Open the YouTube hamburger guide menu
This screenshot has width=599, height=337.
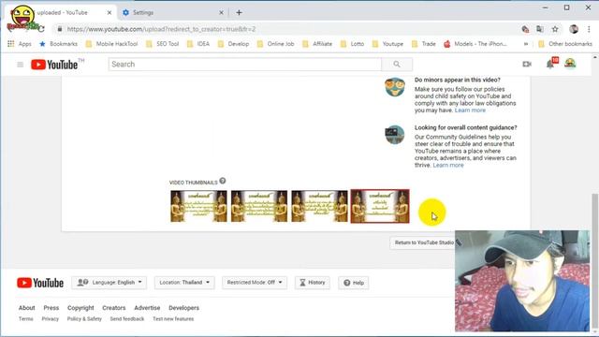(21, 65)
